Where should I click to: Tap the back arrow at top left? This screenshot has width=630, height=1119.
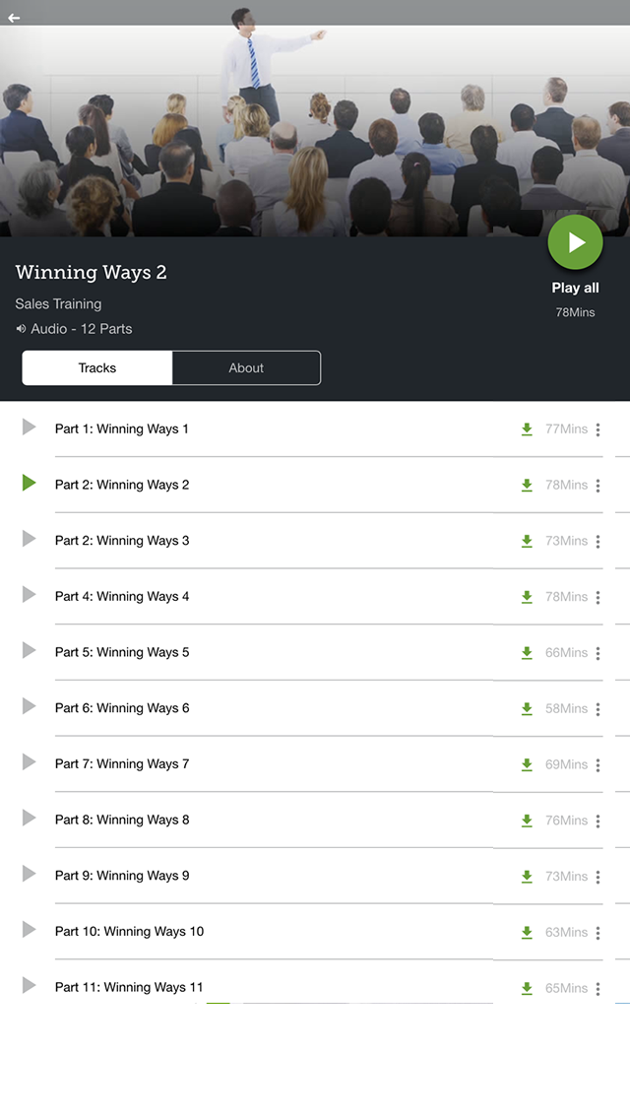click(14, 18)
